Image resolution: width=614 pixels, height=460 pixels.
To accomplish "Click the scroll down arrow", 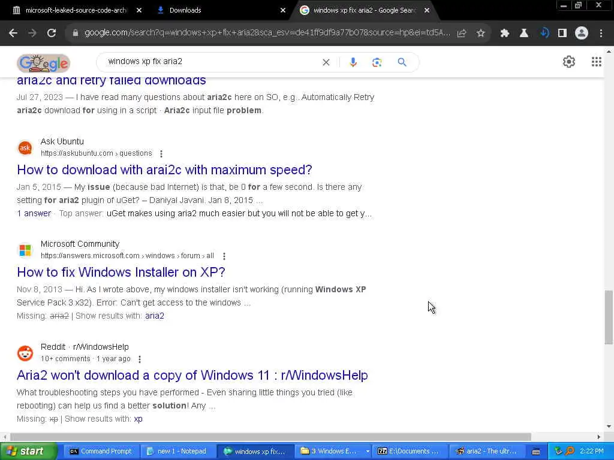I will pyautogui.click(x=609, y=426).
